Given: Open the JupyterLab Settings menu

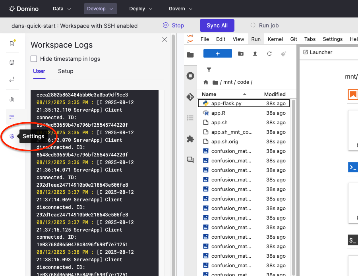Looking at the screenshot, I should point(333,39).
